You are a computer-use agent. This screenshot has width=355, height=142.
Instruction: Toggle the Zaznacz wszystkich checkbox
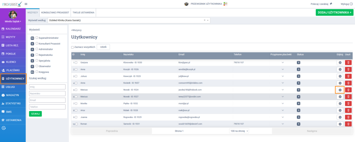pos(72,47)
